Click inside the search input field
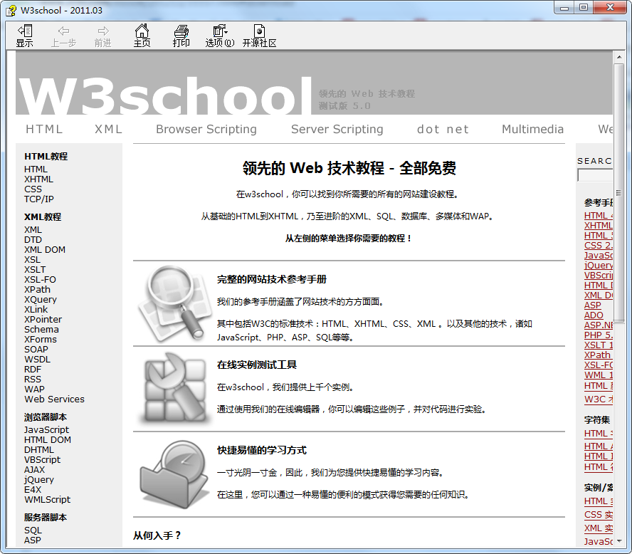 (x=595, y=175)
